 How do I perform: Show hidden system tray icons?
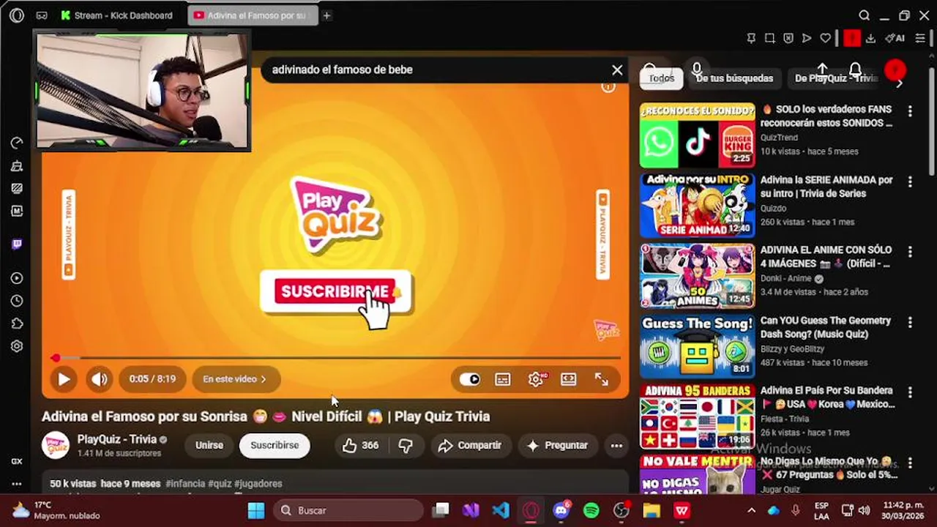tap(751, 510)
